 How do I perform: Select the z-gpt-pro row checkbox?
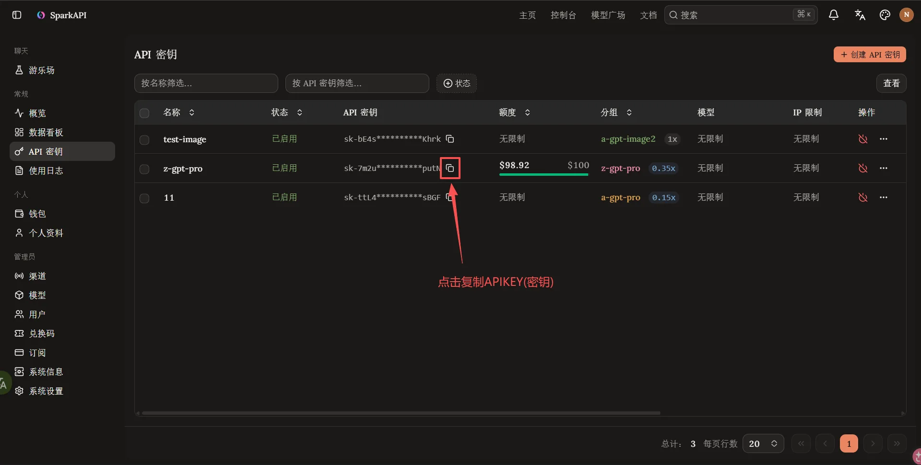pyautogui.click(x=144, y=169)
